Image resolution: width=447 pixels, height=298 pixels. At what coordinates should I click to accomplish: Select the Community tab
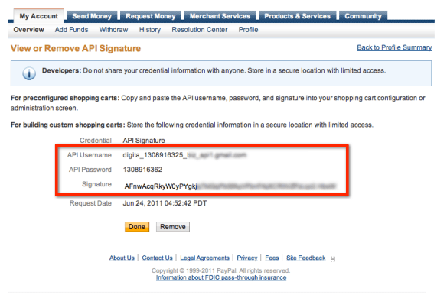tap(363, 16)
